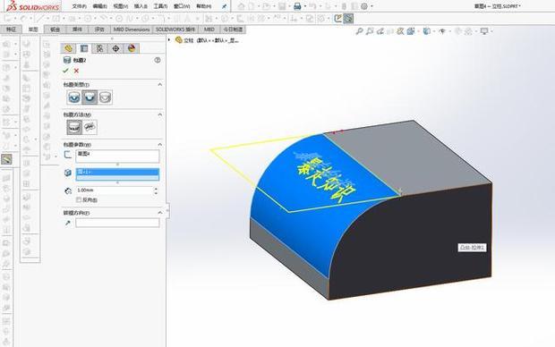Switch to the MBD tab
Screen dimensions: 555x347
pos(209,30)
